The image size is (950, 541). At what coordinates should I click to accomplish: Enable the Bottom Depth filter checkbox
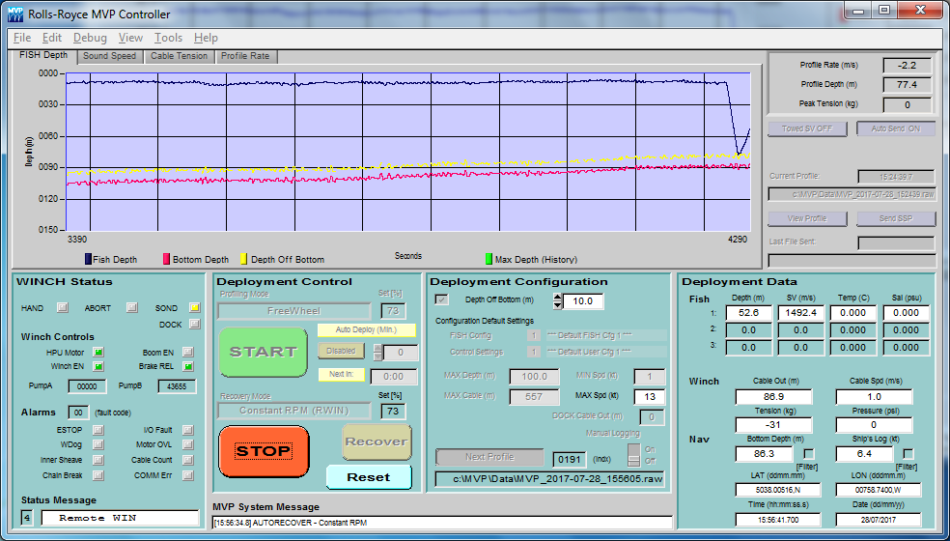(x=809, y=454)
